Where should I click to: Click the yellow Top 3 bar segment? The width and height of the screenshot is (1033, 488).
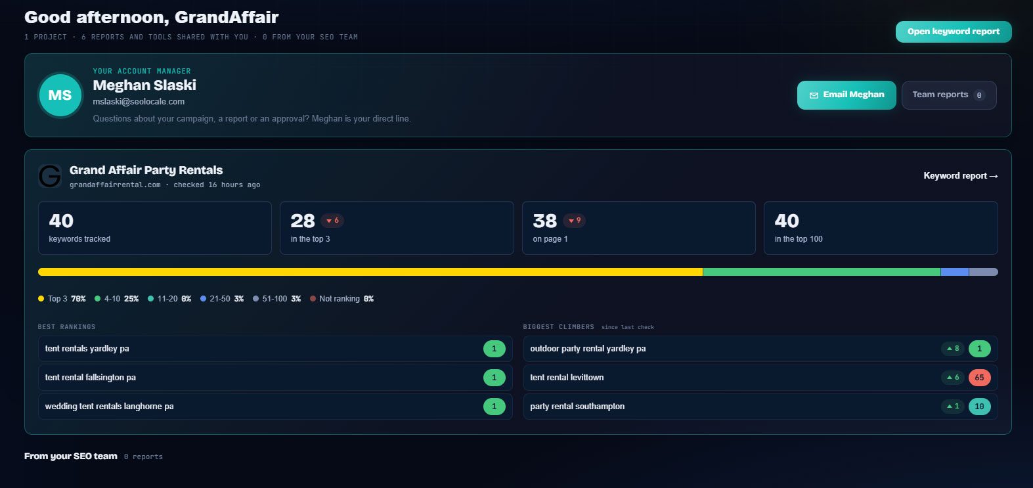point(370,272)
